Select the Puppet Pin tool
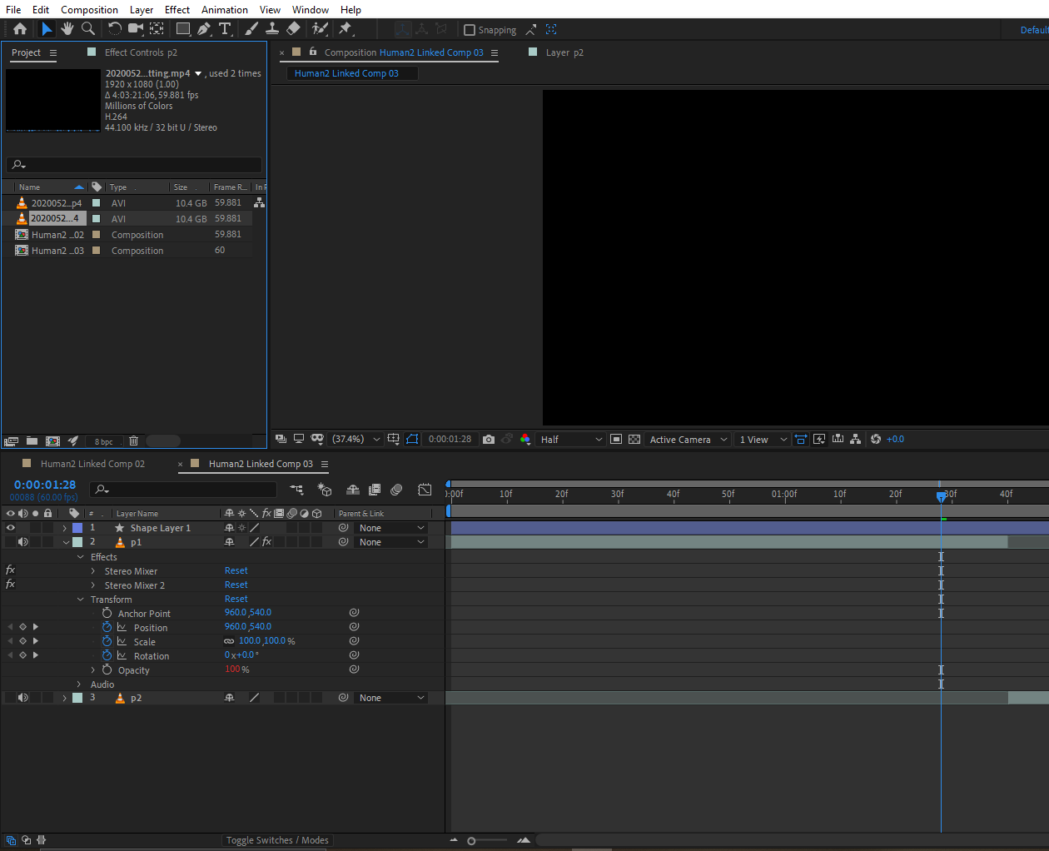The height and width of the screenshot is (851, 1049). [346, 29]
